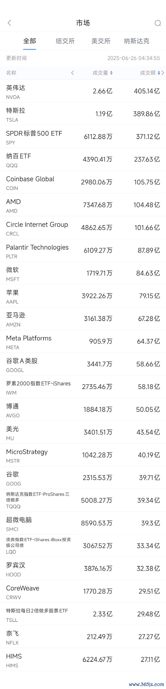Switch to the 纽交所 tab
The image size is (166, 689).
(x=65, y=41)
